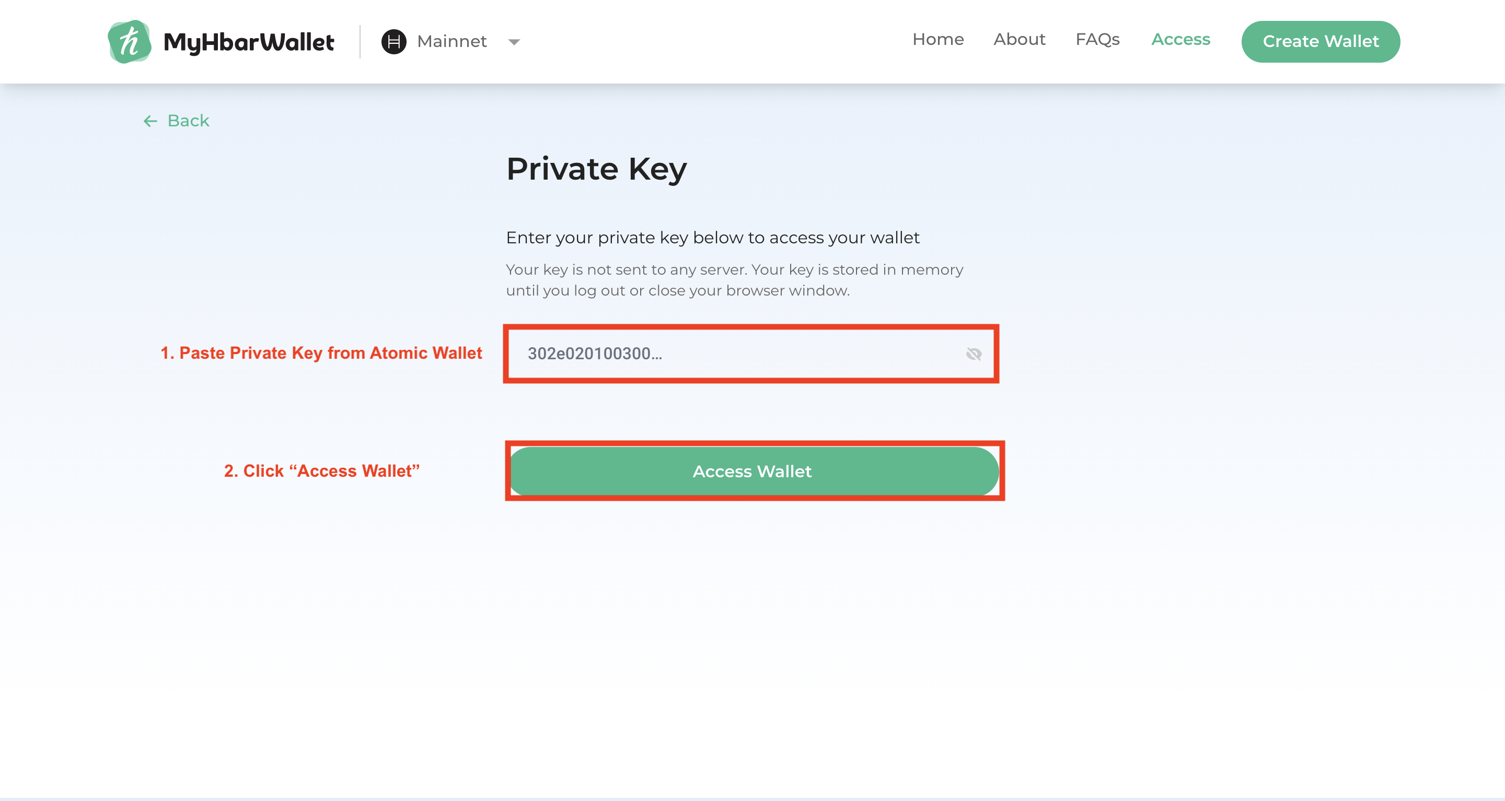
Task: Click the green MyHbarWallet logo icon
Action: tap(129, 41)
